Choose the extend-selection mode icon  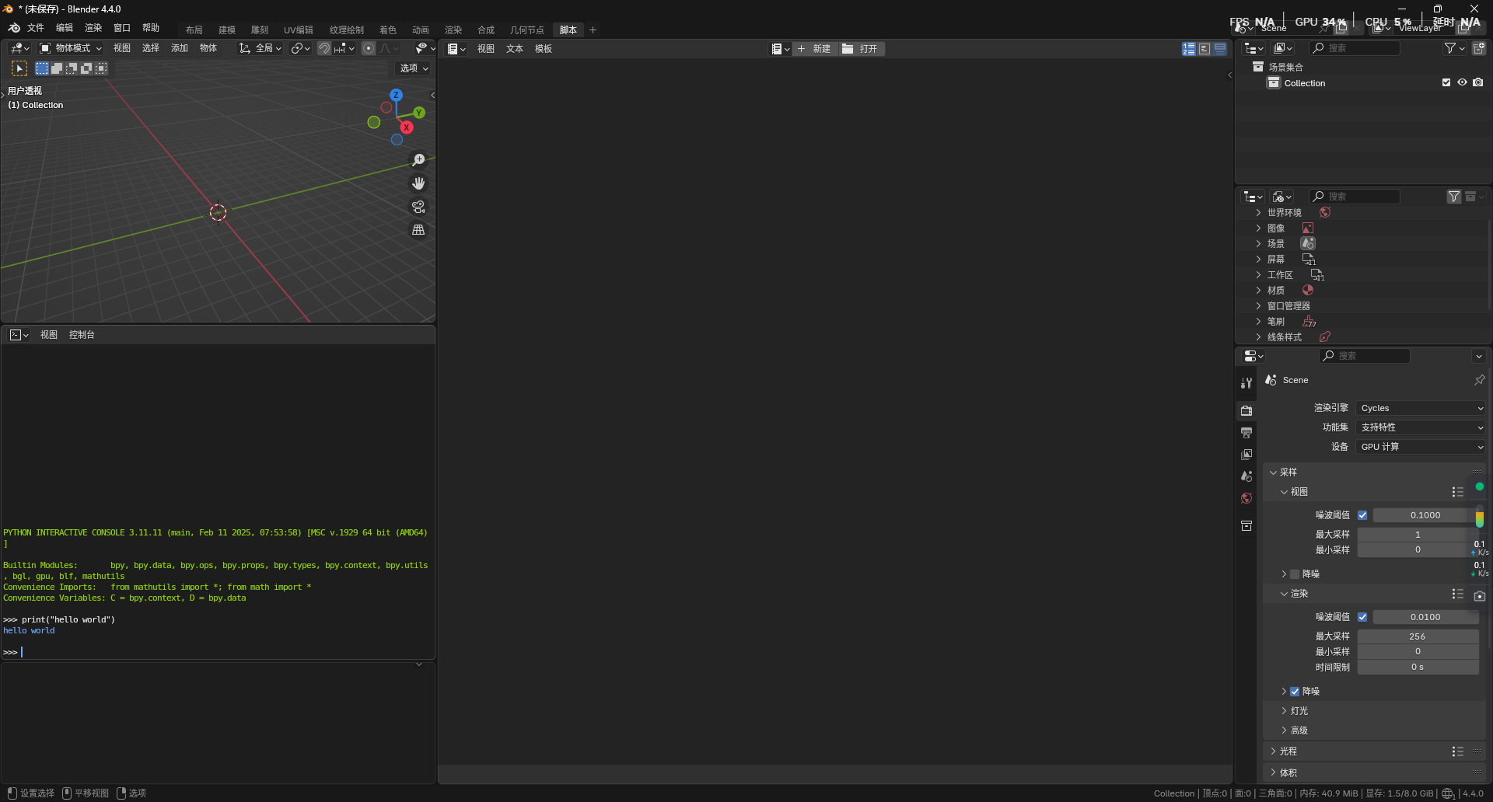(57, 68)
